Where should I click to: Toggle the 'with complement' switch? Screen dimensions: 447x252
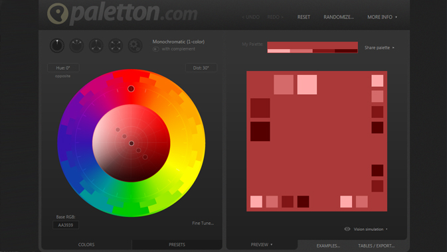(x=155, y=49)
